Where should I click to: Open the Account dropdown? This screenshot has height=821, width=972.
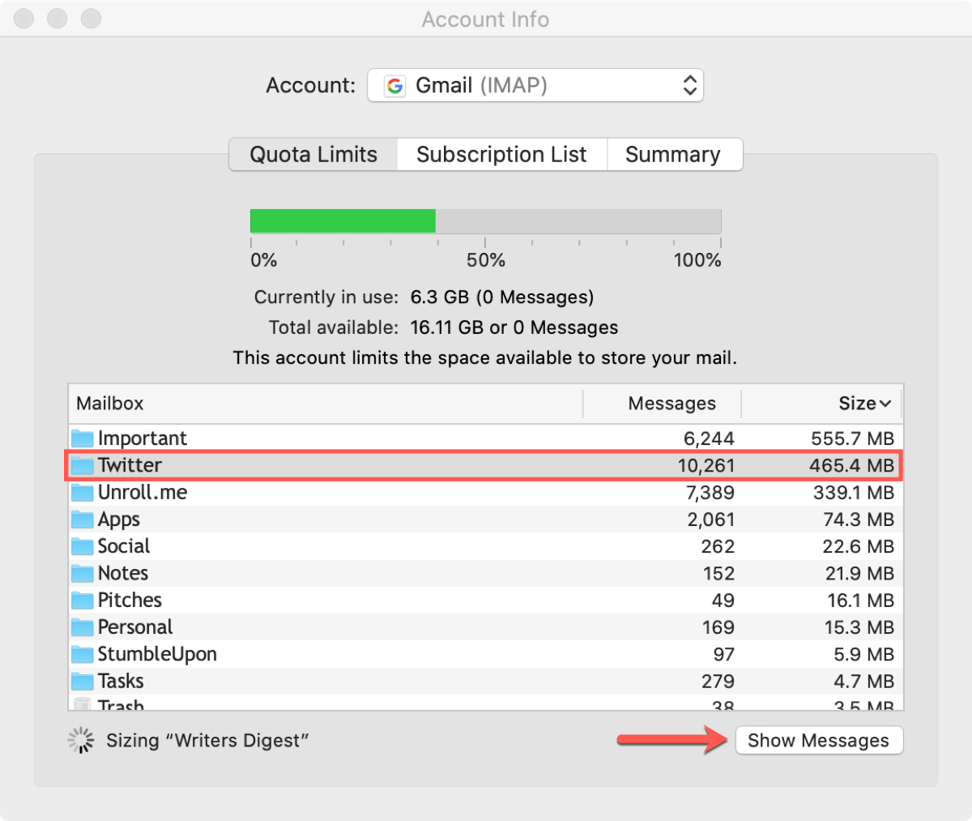point(535,85)
